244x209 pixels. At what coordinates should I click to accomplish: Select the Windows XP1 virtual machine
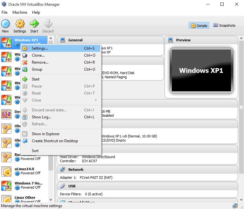pos(24,42)
